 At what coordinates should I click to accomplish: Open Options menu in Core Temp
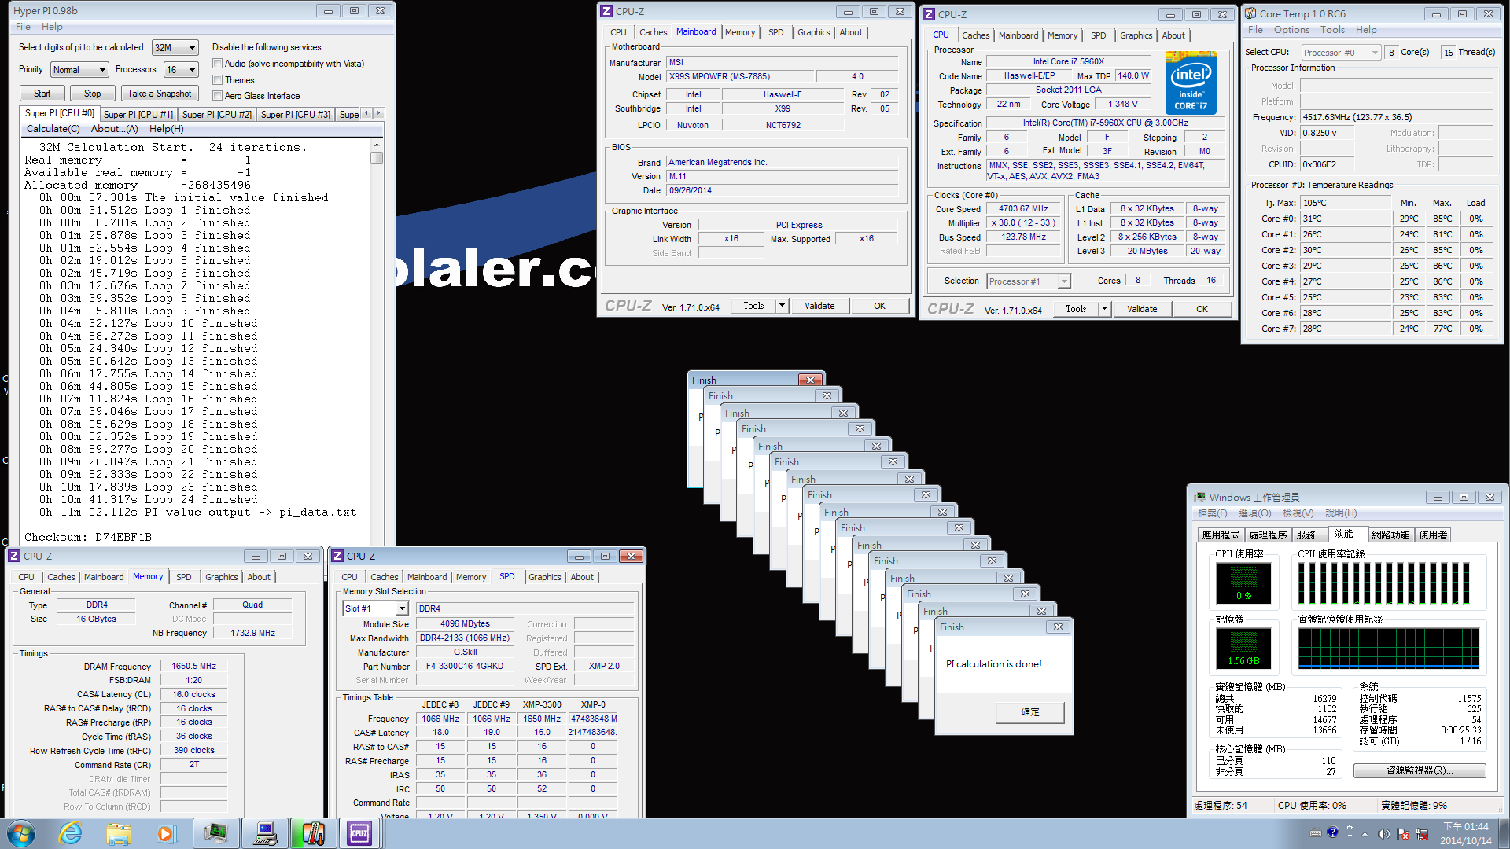click(x=1291, y=30)
